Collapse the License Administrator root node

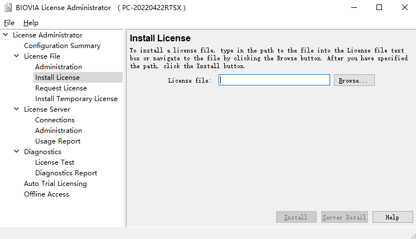[x=6, y=35]
